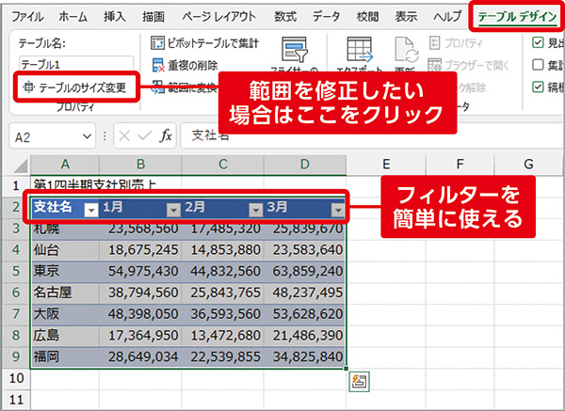Click テーブルのサイズ変更 button

[x=74, y=87]
